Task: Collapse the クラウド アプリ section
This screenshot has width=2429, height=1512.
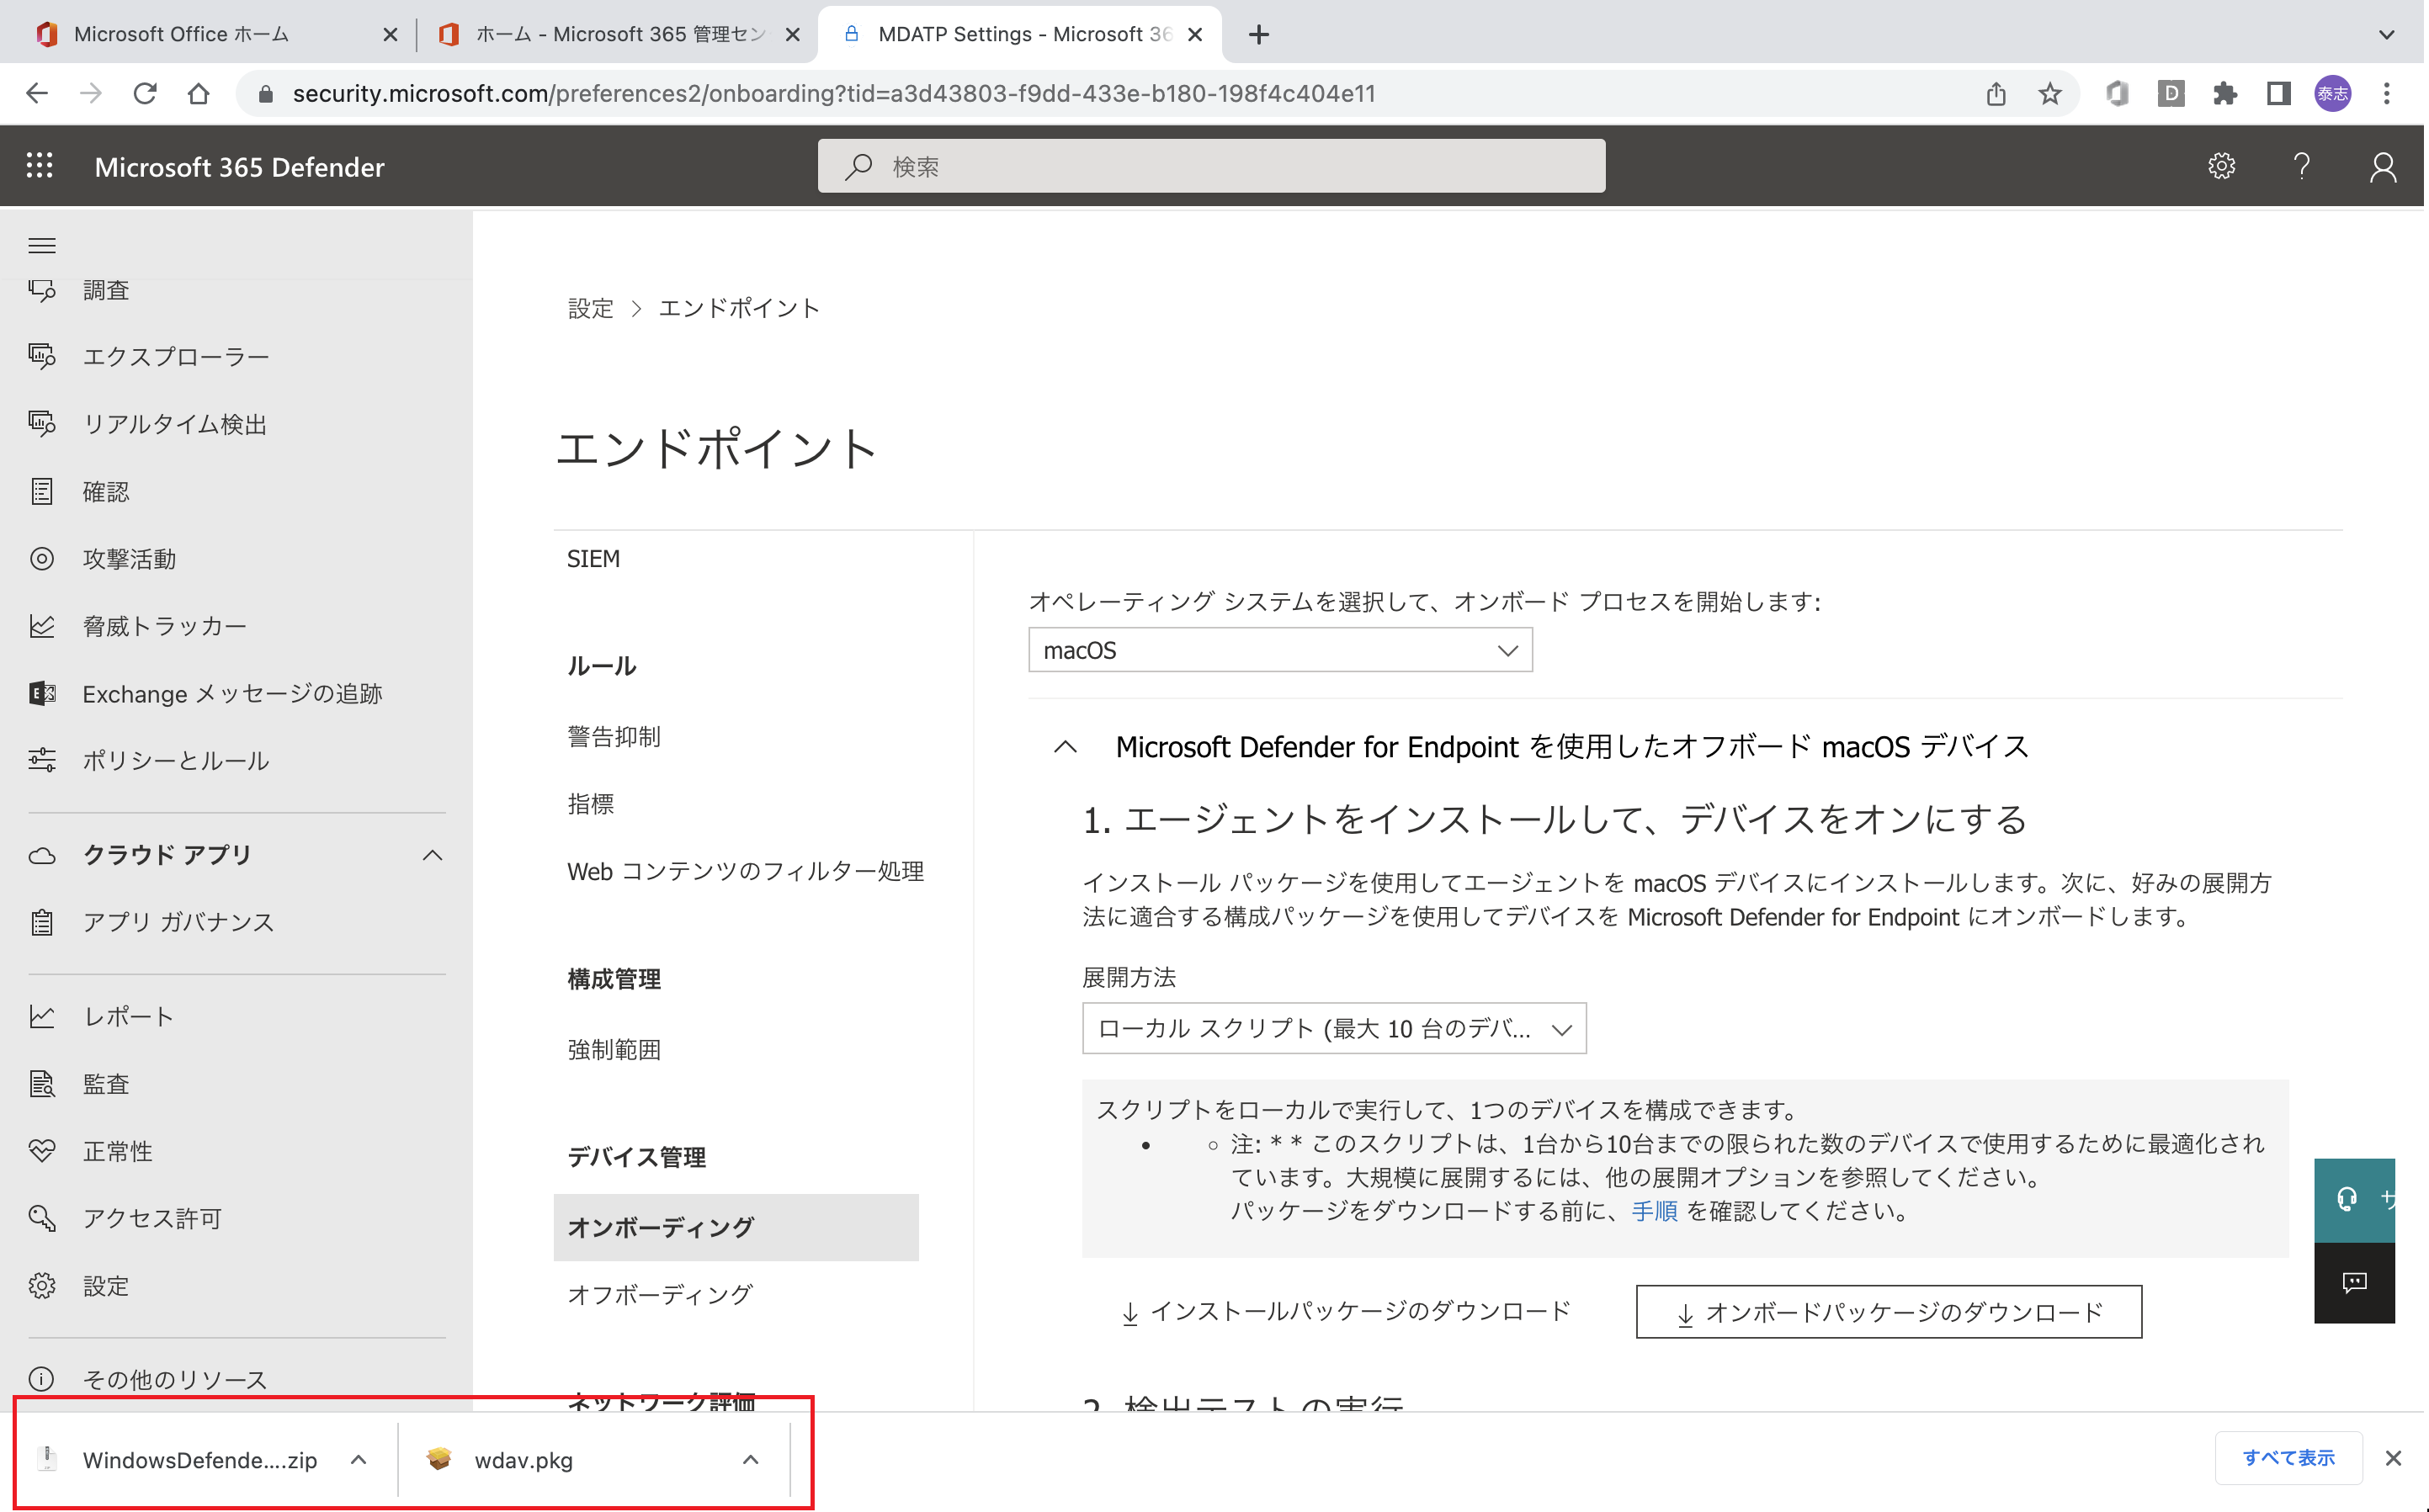Action: tap(432, 855)
